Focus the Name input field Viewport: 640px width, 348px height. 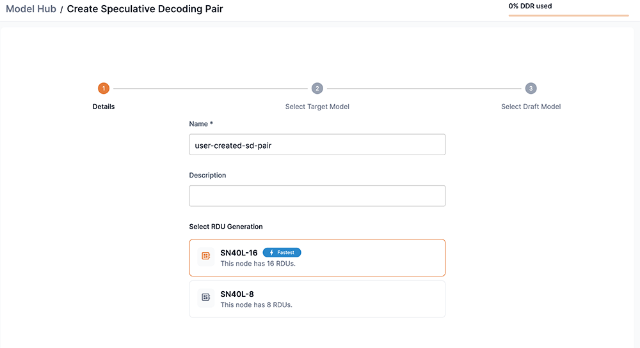[317, 145]
